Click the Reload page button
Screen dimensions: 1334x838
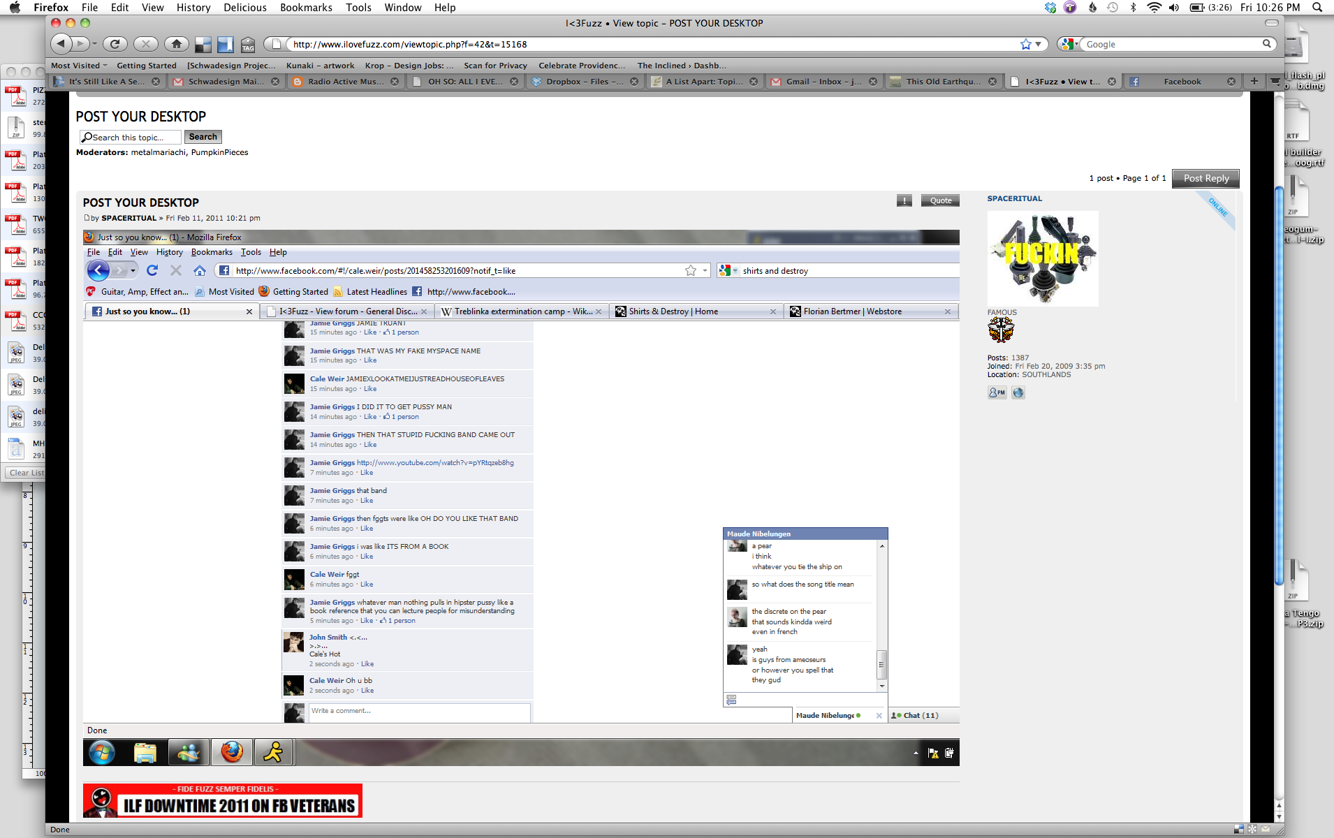115,44
